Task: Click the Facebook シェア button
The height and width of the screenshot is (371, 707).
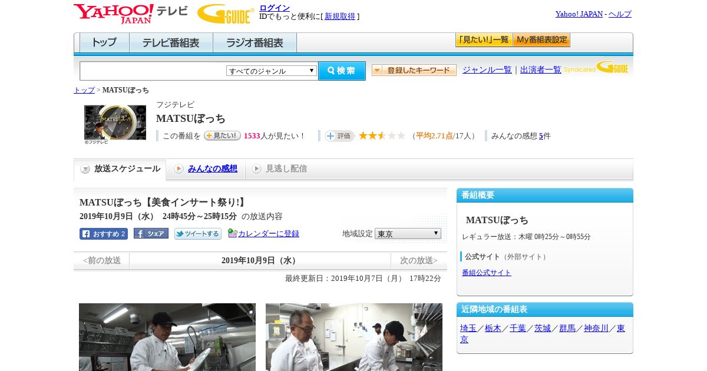Action: pos(151,234)
